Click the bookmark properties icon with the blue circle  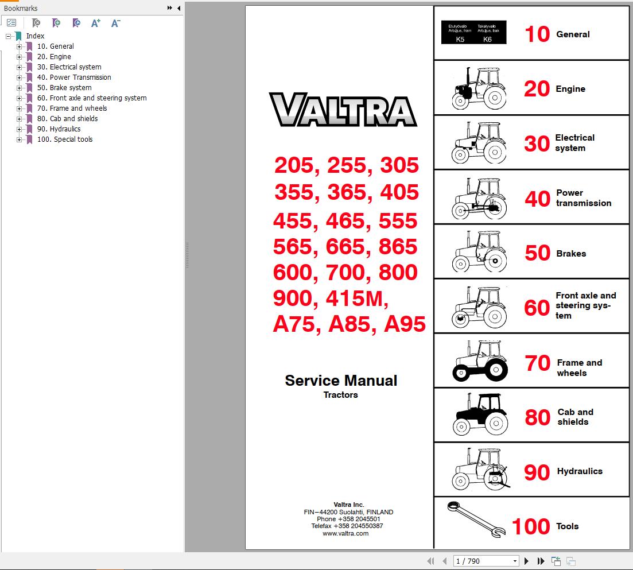(x=76, y=23)
